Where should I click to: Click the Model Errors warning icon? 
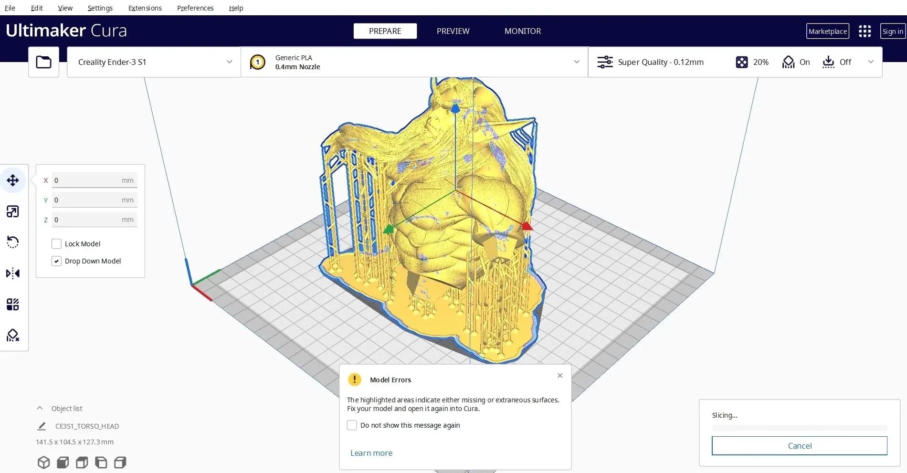coord(355,379)
